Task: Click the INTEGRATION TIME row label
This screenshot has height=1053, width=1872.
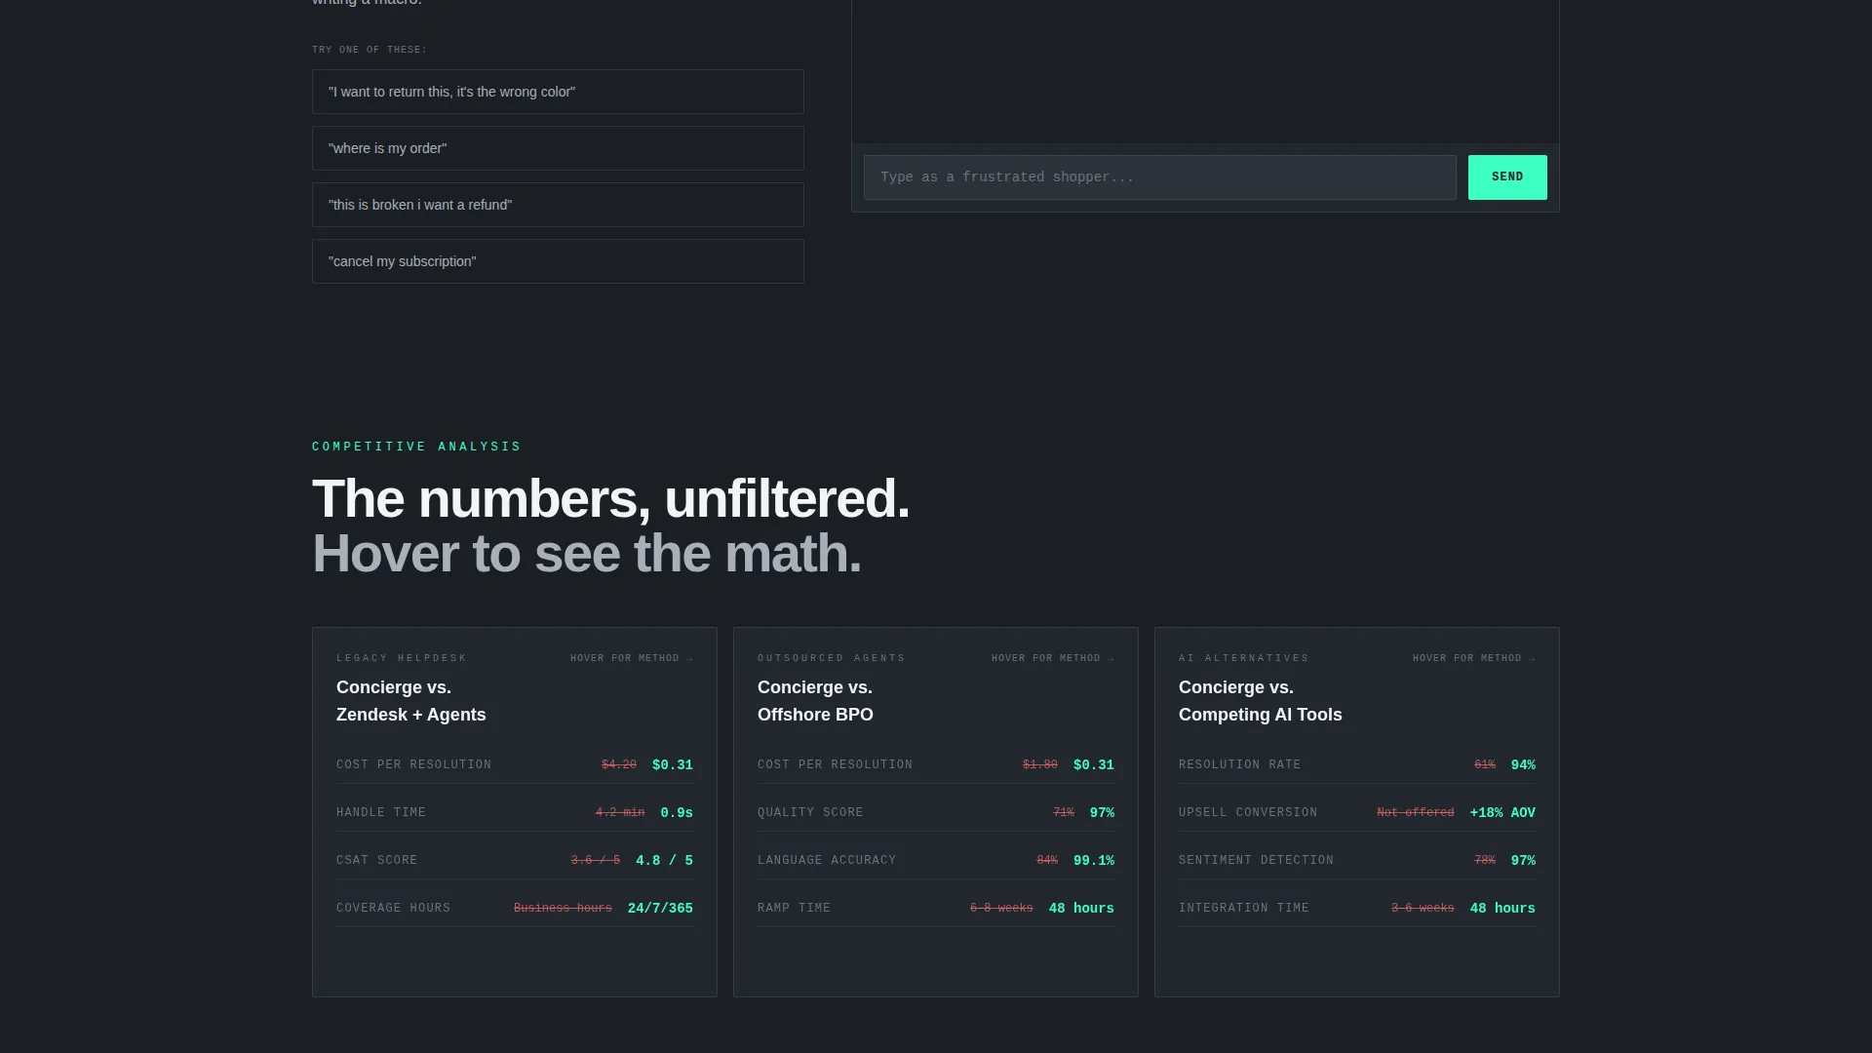Action: (1244, 909)
